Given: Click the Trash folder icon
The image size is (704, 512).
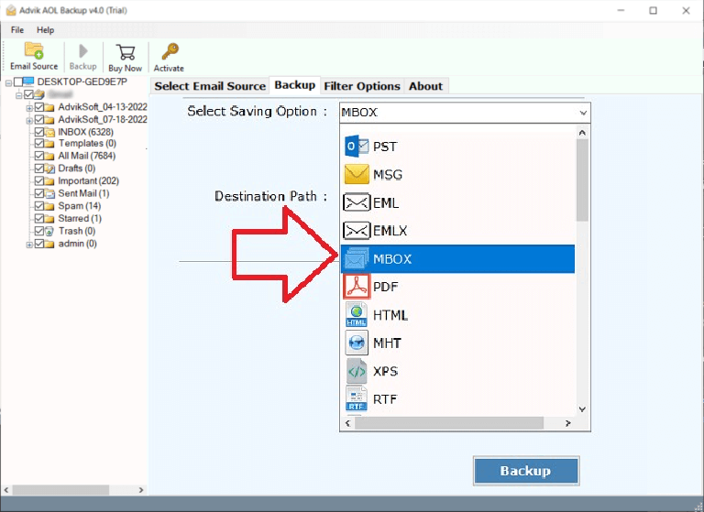Looking at the screenshot, I should coord(49,231).
